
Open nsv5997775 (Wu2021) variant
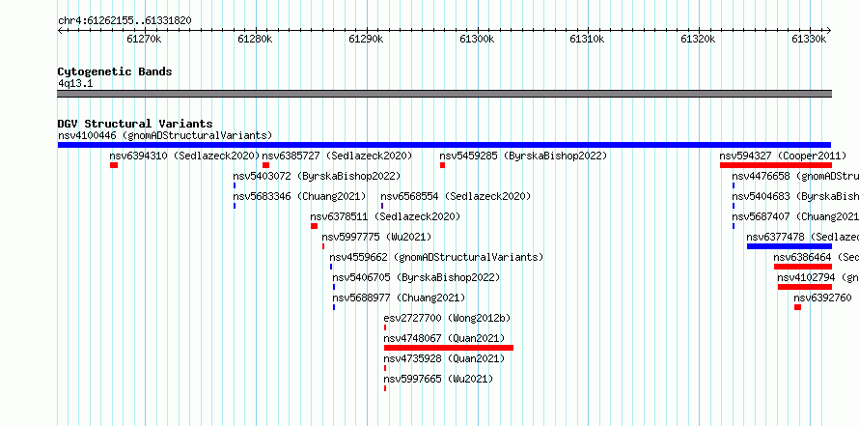point(376,237)
